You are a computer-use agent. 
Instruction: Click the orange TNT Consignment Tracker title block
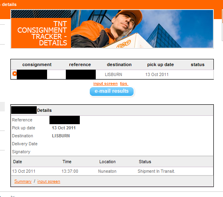pyautogui.click(x=41, y=33)
